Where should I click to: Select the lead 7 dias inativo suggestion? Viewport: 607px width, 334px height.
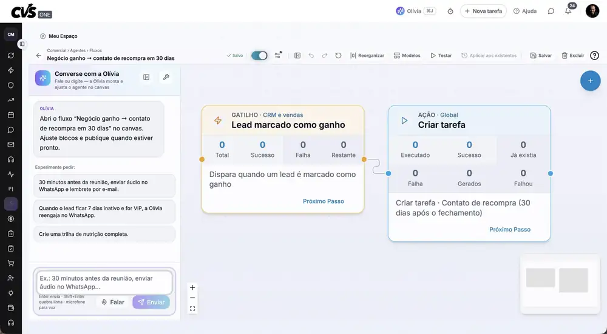point(104,212)
